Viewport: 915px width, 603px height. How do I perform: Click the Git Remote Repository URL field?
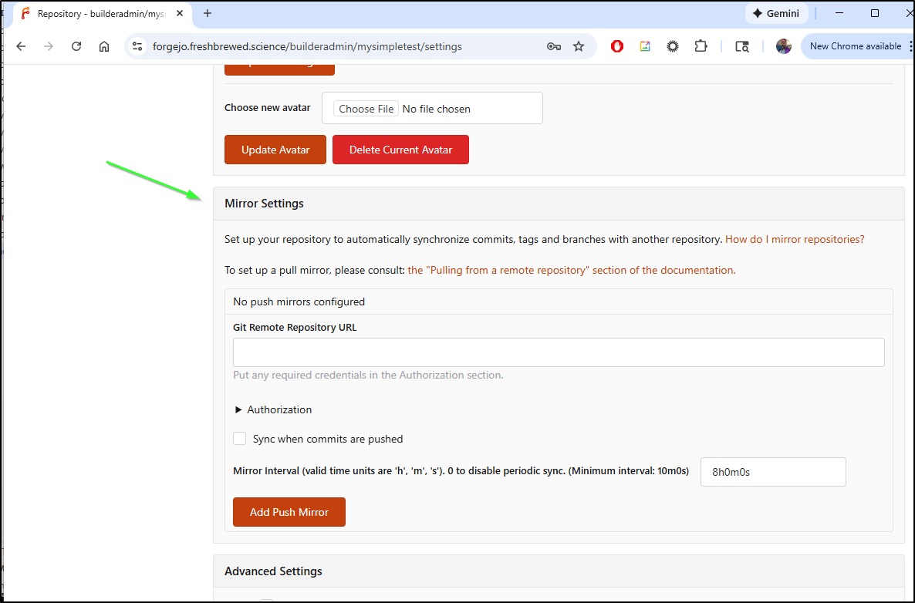point(559,352)
